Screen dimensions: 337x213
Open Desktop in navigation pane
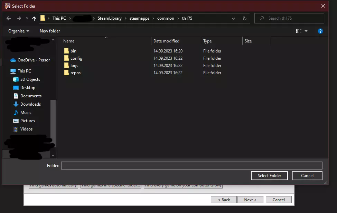pyautogui.click(x=24, y=88)
